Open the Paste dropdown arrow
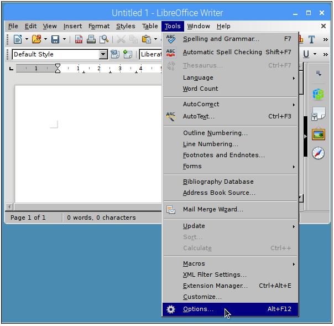 156,39
